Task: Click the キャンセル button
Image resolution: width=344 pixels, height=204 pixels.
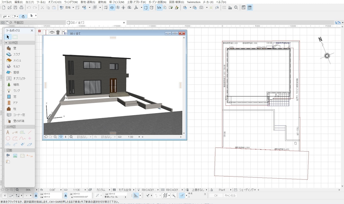Action: 230,196
